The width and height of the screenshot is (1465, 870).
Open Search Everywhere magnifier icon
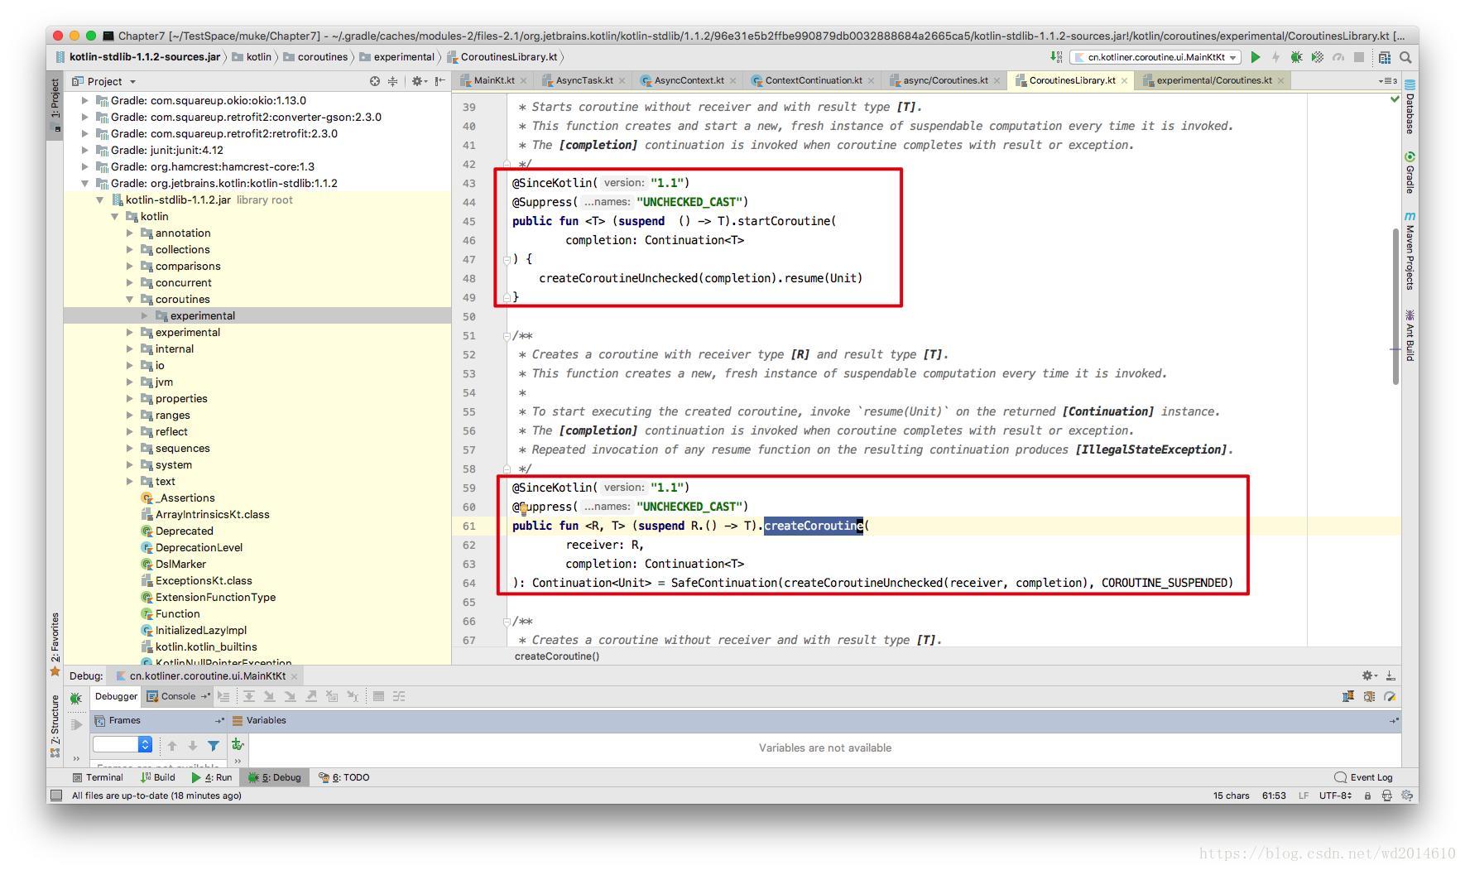(x=1405, y=57)
